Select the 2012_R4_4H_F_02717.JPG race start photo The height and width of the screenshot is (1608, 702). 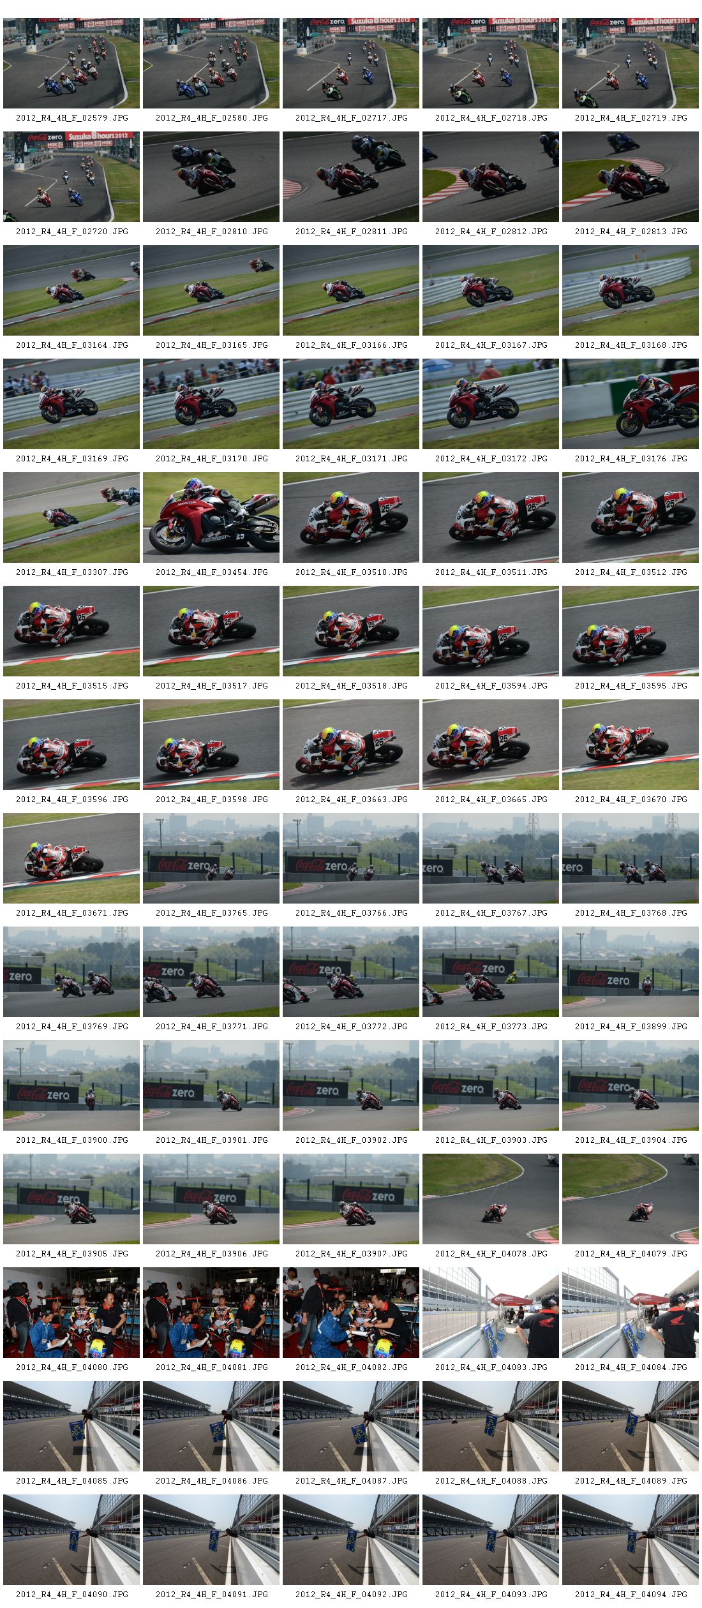coord(350,63)
